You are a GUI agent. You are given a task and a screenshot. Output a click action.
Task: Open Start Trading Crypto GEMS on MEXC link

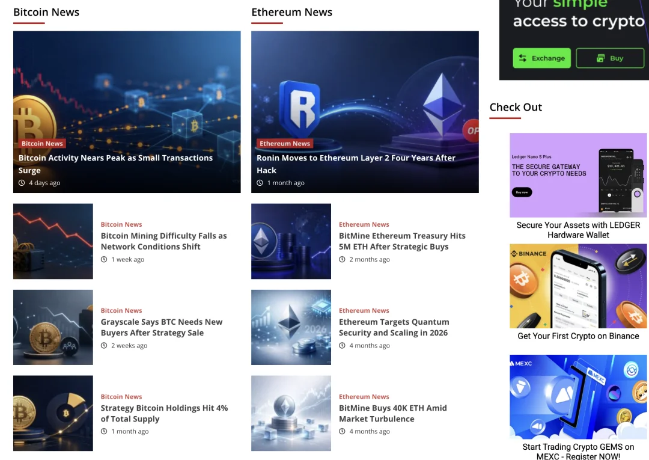578,452
